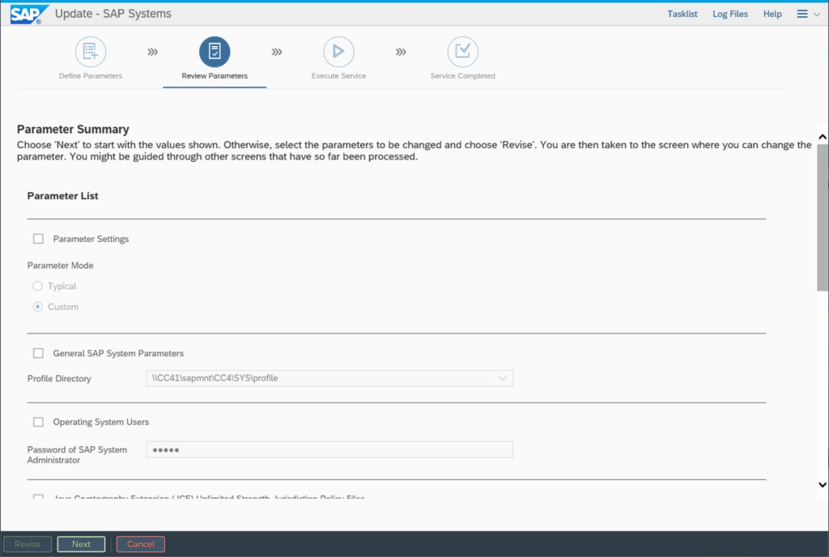Open the Profile Directory dropdown arrow
Screen dimensions: 829x557
click(502, 378)
